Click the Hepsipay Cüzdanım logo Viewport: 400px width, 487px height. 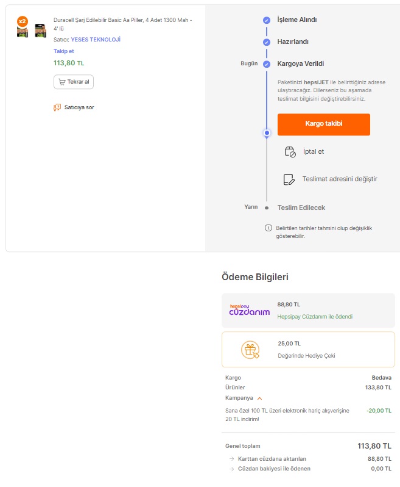[250, 310]
